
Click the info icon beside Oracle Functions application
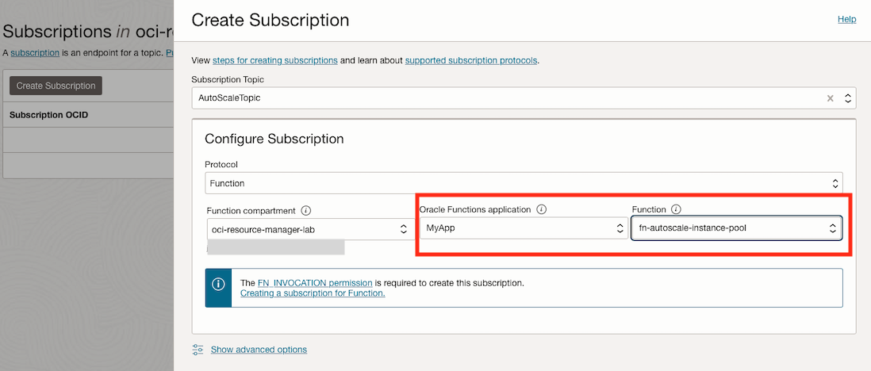click(x=542, y=209)
